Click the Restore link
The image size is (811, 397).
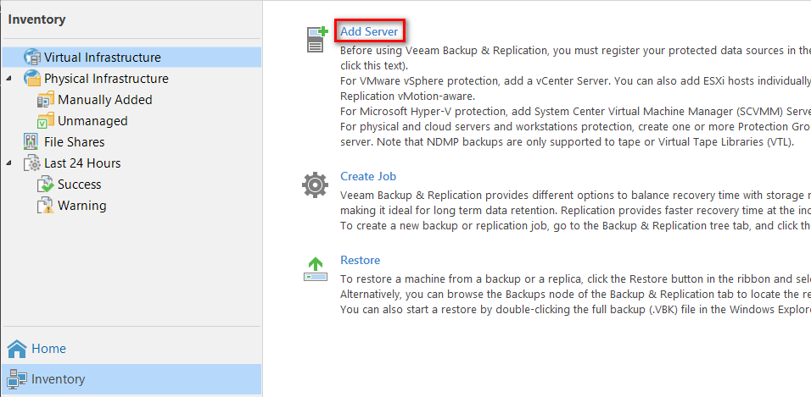[360, 260]
